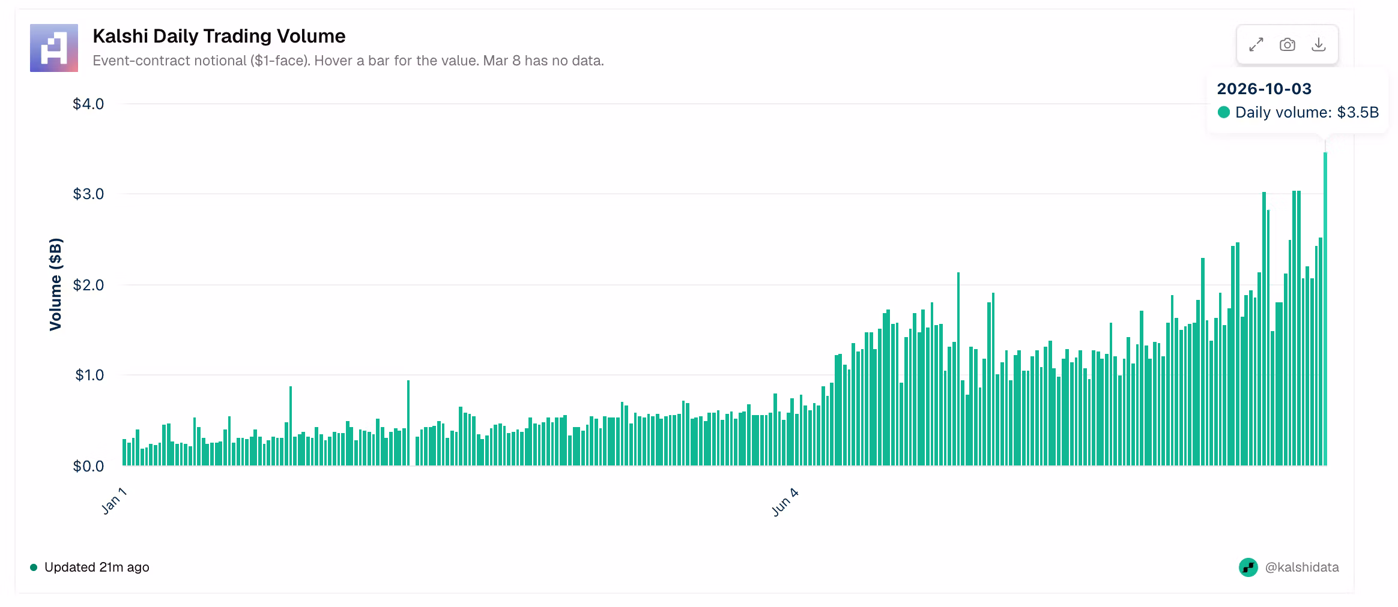Click the green dot beside 'Updated 21m ago'
The image size is (1398, 607).
[34, 567]
